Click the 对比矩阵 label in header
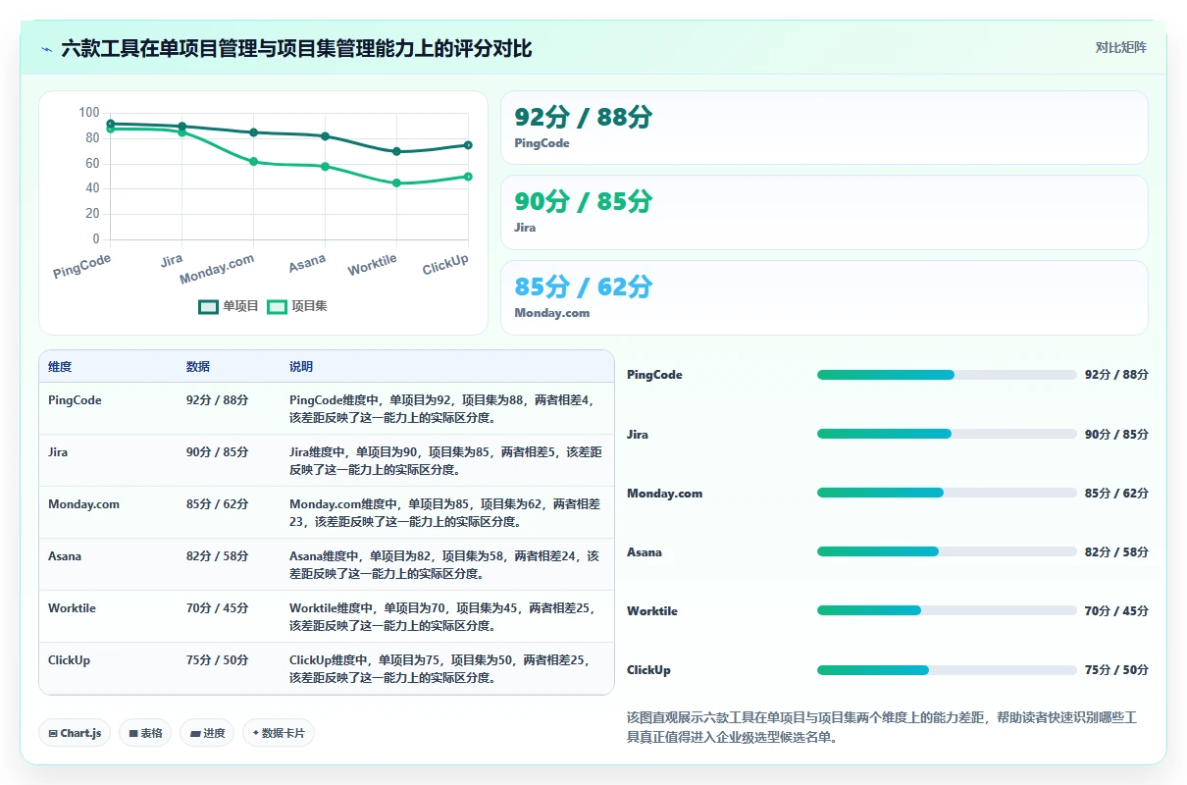This screenshot has width=1187, height=785. tap(1121, 47)
